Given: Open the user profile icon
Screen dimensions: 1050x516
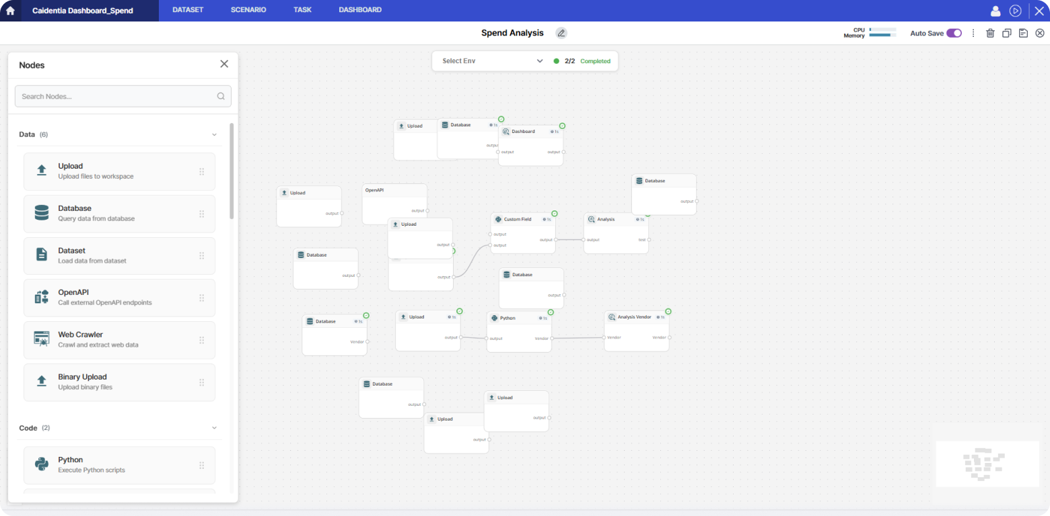Looking at the screenshot, I should (995, 11).
